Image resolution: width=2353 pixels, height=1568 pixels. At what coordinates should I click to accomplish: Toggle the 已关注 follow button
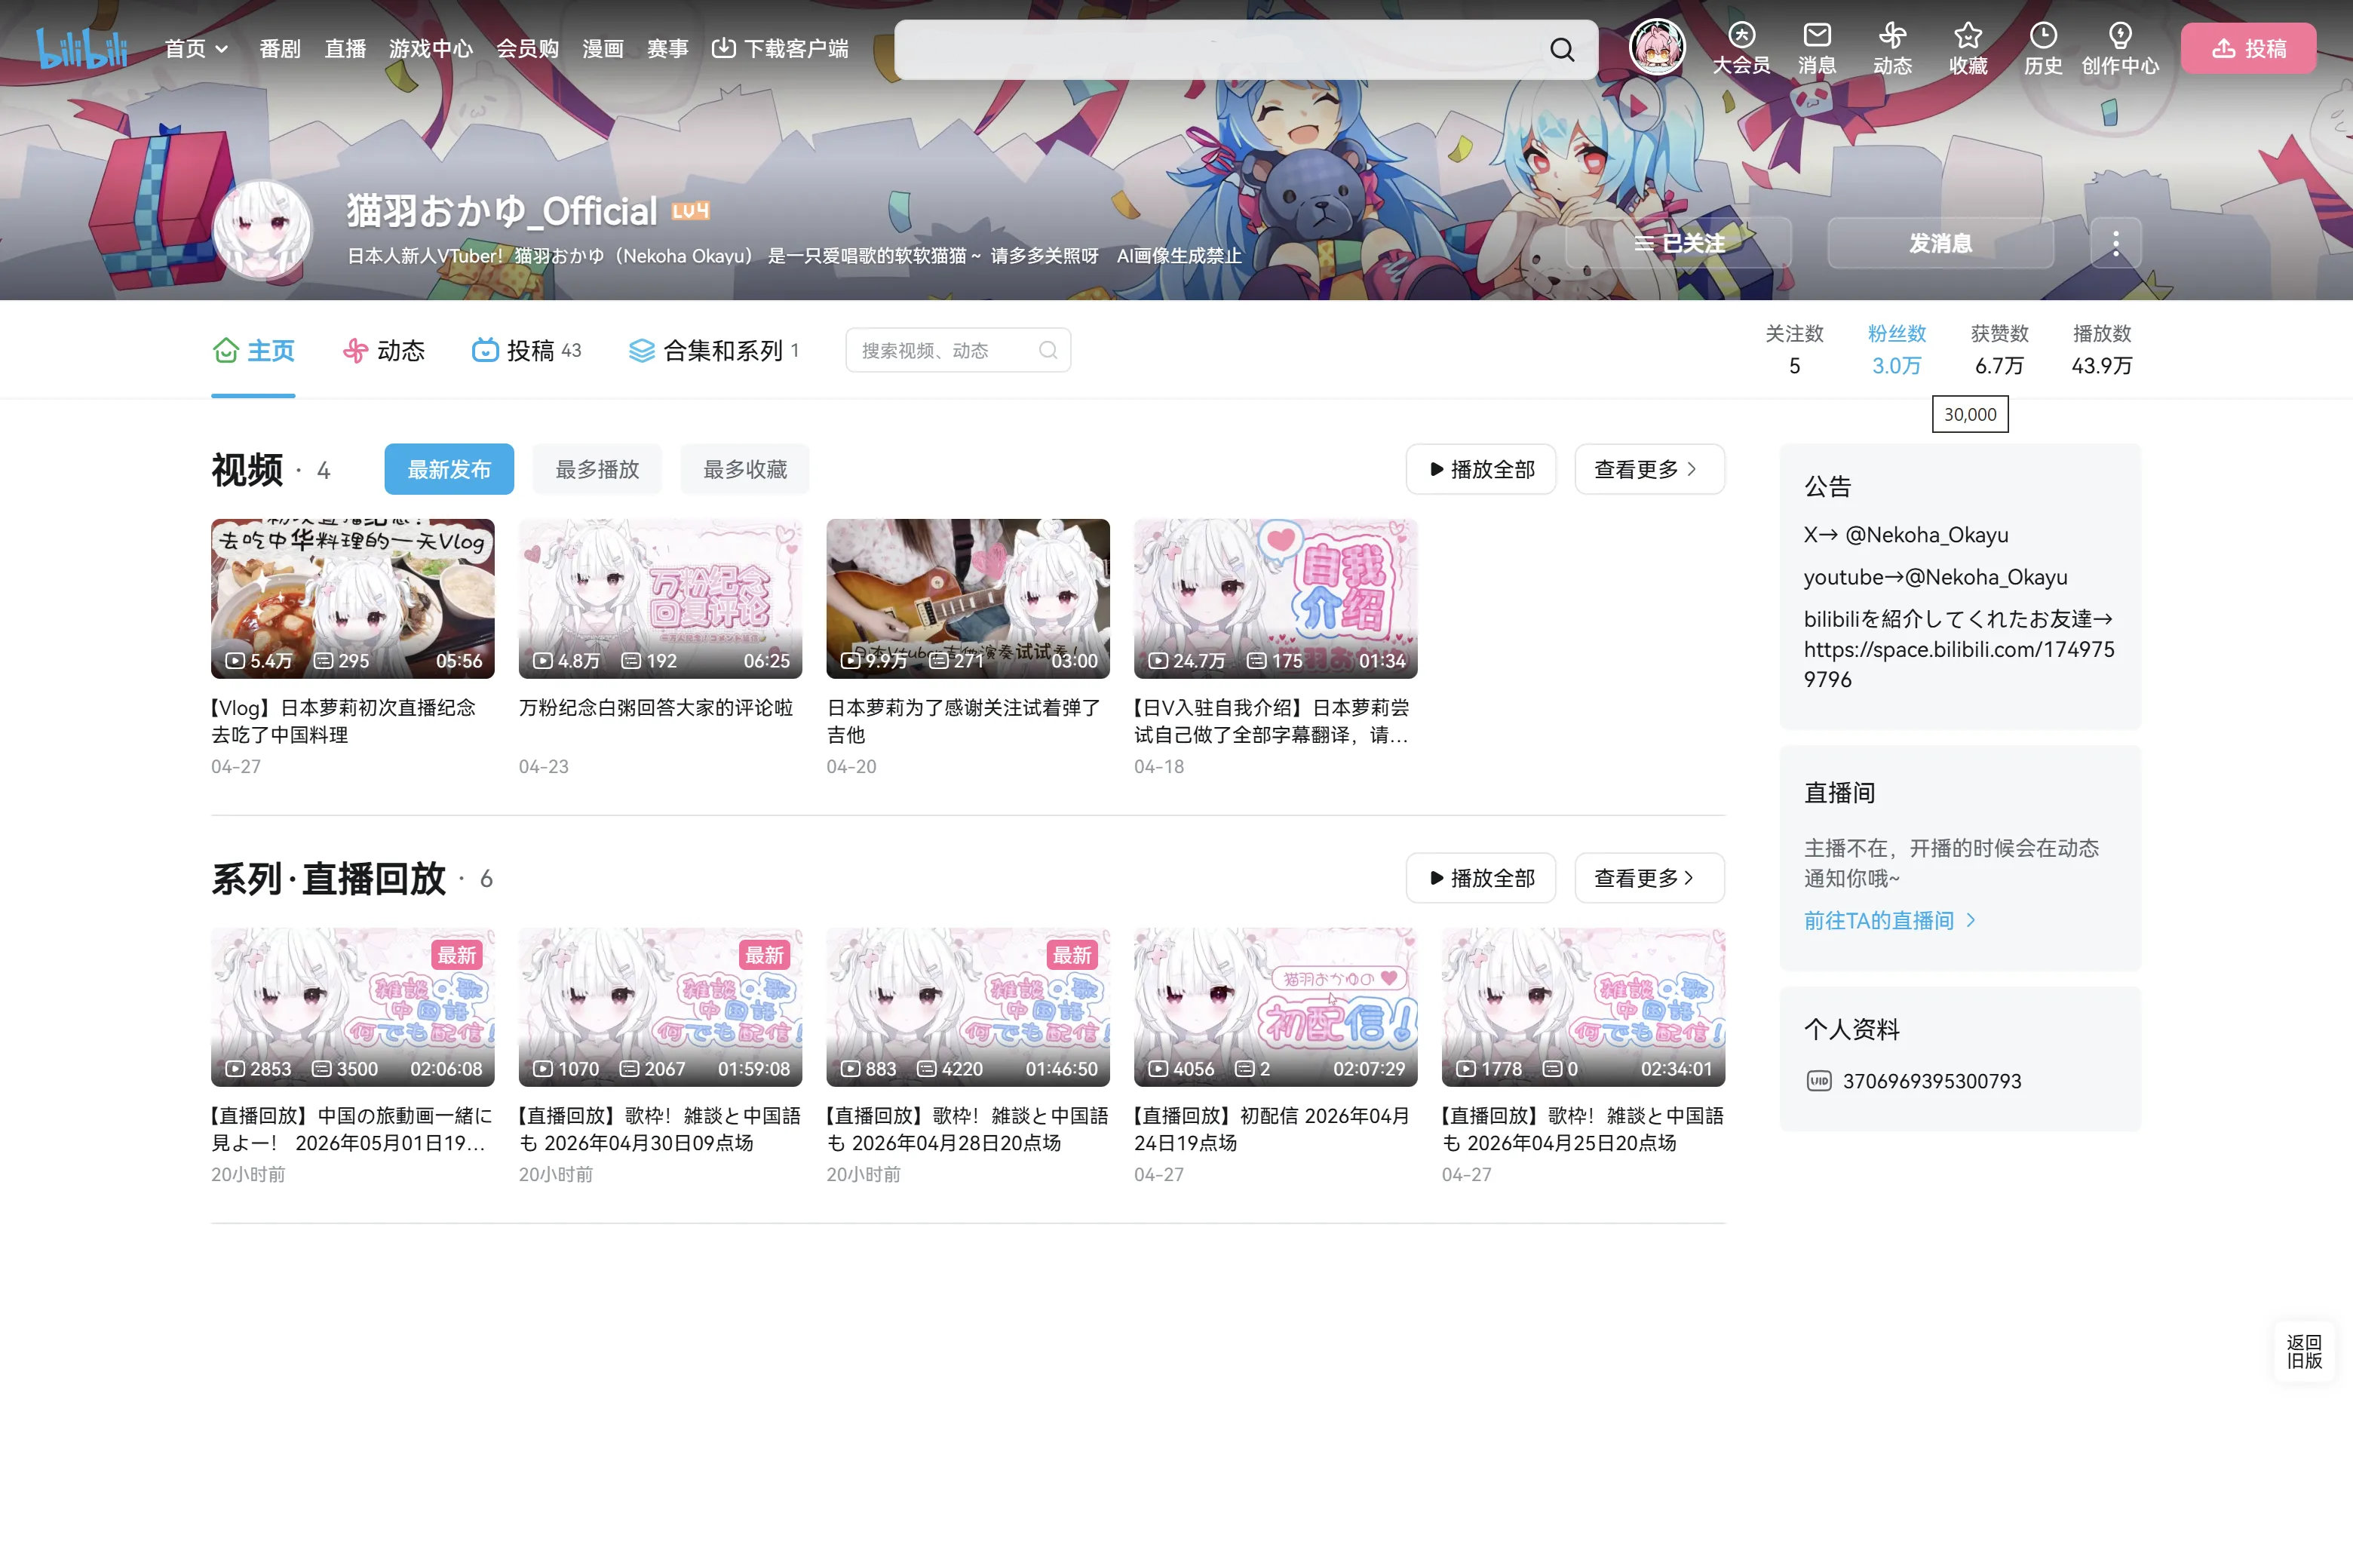(x=1679, y=243)
